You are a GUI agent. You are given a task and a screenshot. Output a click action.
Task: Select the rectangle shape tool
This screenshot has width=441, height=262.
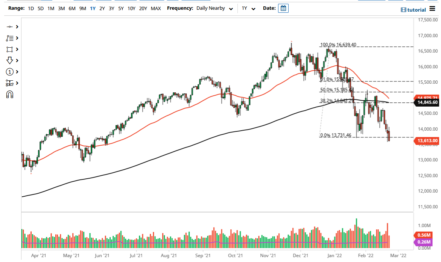(x=9, y=49)
